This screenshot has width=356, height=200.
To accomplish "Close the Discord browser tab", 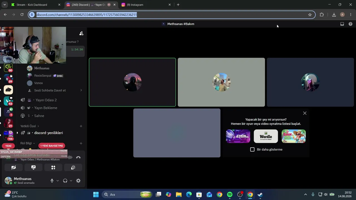I will [114, 5].
